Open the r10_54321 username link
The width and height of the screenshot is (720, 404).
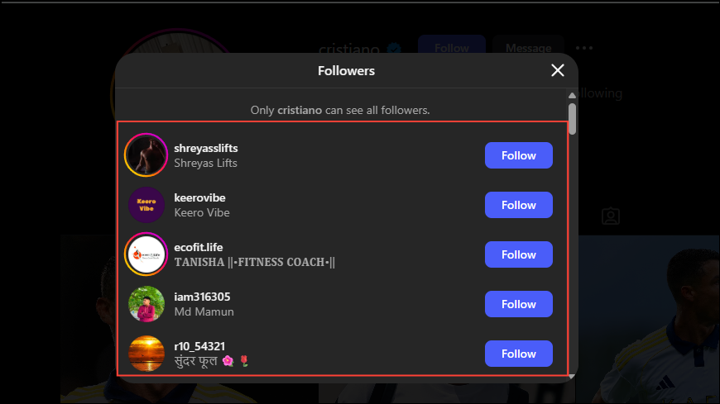tap(199, 346)
